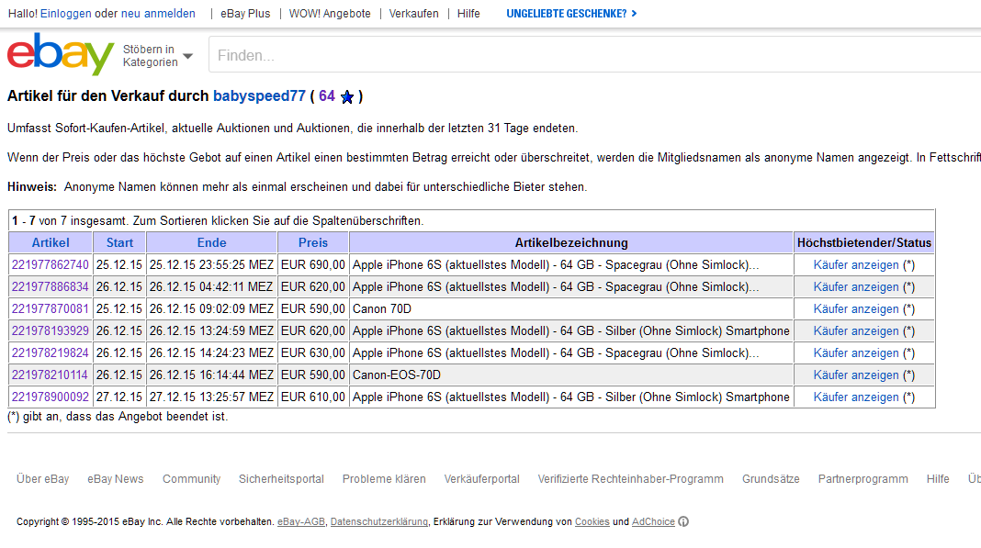Click the UNGELIEBTE GESCHENKE promo link

[x=572, y=14]
